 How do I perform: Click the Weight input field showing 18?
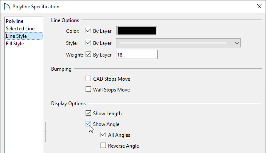click(137, 54)
